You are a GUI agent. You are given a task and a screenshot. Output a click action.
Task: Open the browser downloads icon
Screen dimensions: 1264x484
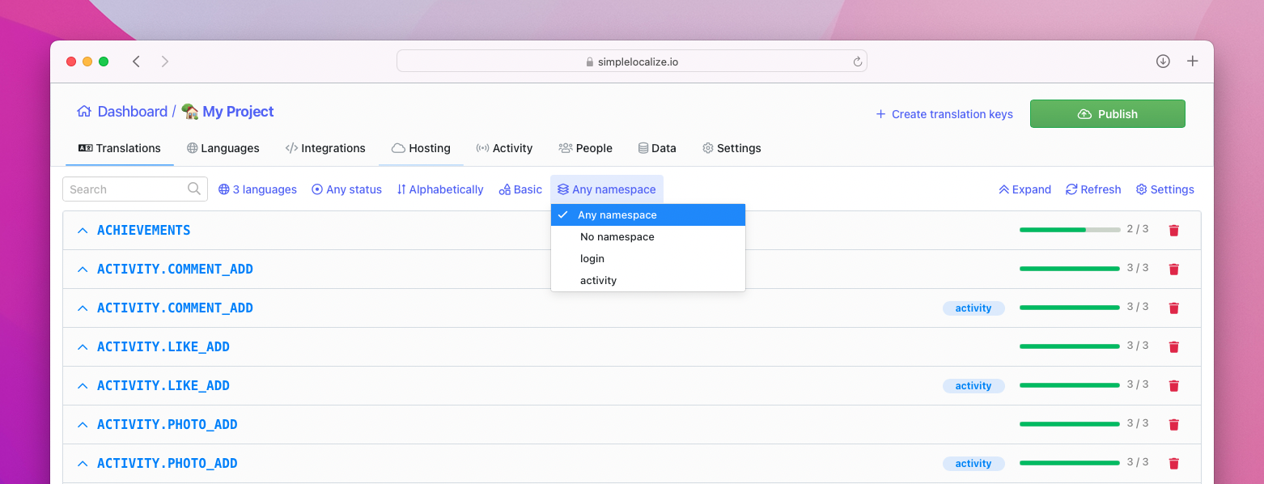click(x=1163, y=62)
